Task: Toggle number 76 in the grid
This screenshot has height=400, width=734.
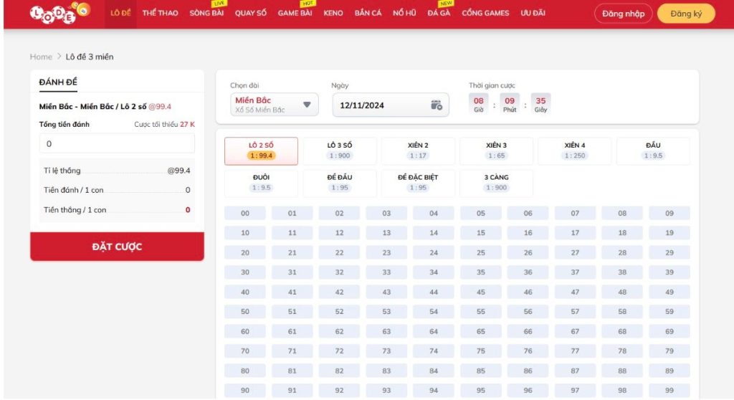Action: point(528,351)
